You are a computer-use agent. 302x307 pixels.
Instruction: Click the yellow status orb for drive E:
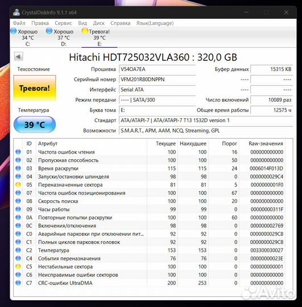pos(85,31)
